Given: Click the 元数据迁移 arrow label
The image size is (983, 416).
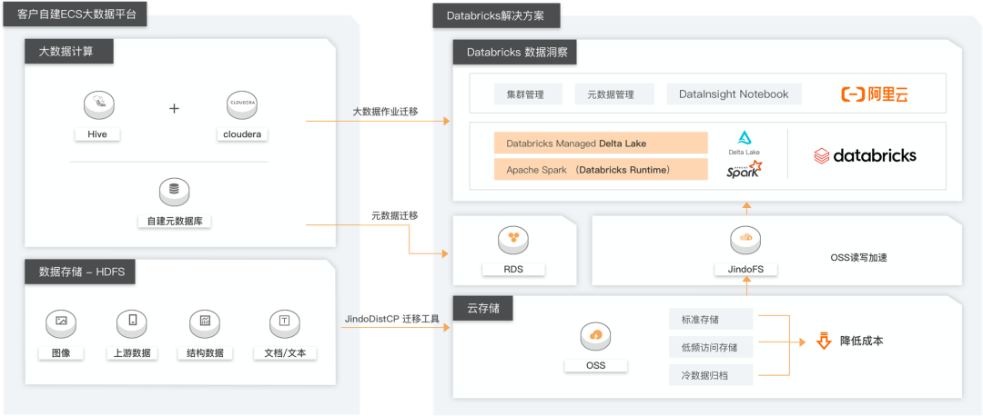Looking at the screenshot, I should [394, 215].
